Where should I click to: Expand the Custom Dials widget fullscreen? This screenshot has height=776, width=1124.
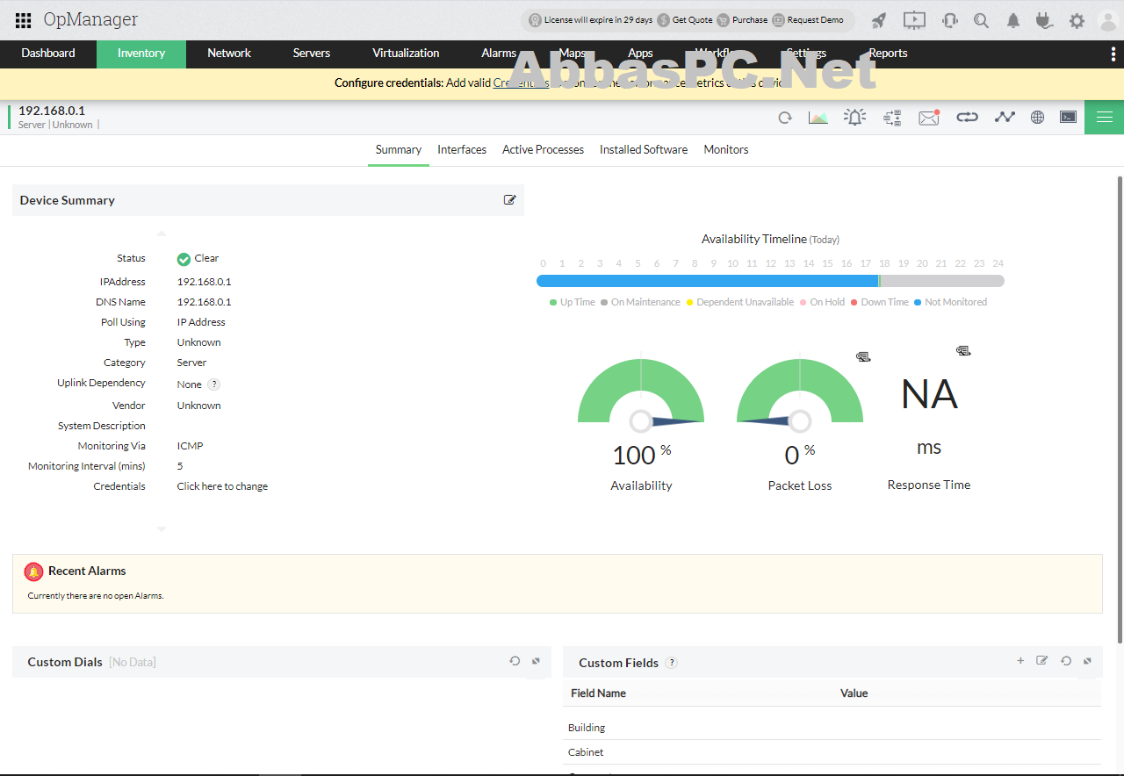536,661
